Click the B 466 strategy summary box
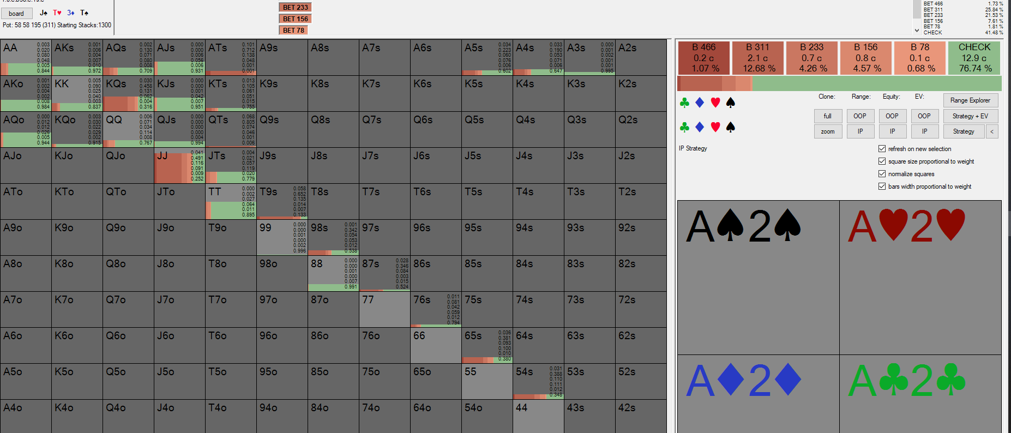Screen dimensions: 1011x433 click(x=703, y=58)
